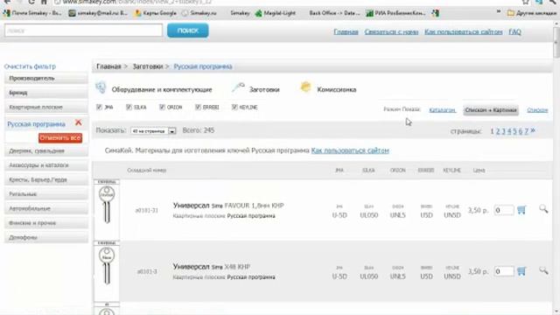The image size is (560, 315).
Task: Go to results page 7
Action: click(527, 131)
